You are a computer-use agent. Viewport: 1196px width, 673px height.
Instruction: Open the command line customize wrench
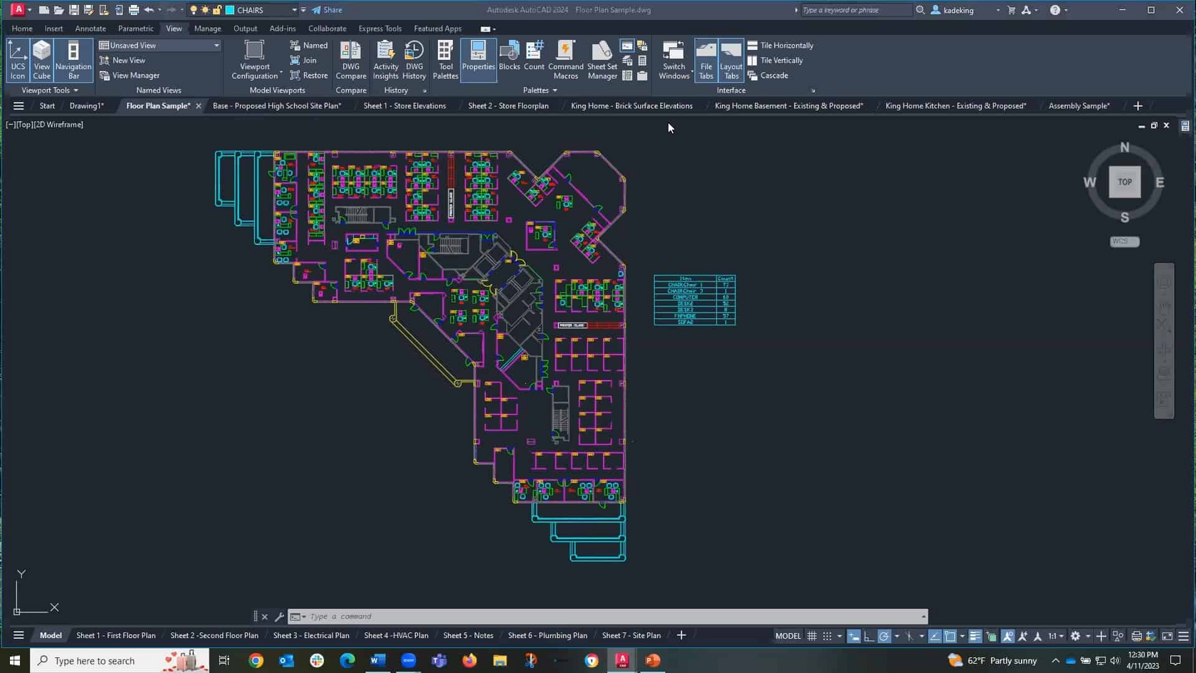click(279, 617)
